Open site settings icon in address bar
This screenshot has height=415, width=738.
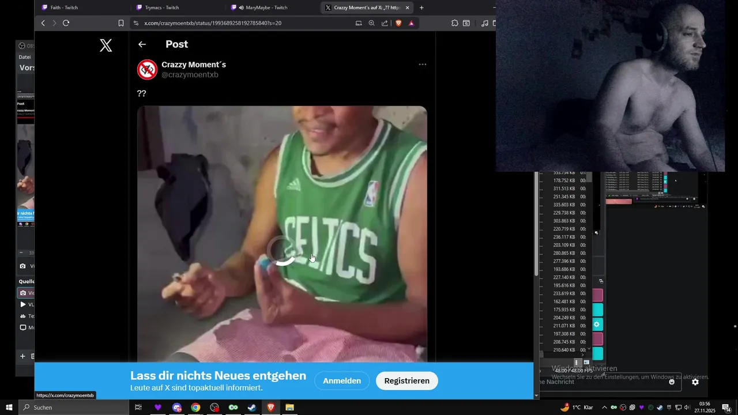click(136, 23)
